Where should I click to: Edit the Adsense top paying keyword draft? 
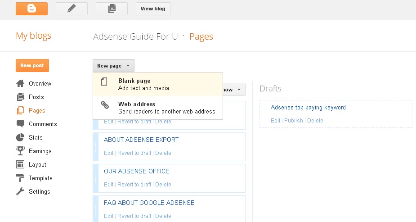tap(275, 121)
